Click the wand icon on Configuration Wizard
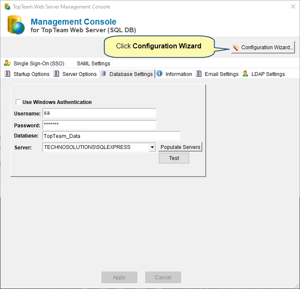300x289 pixels. pyautogui.click(x=236, y=48)
